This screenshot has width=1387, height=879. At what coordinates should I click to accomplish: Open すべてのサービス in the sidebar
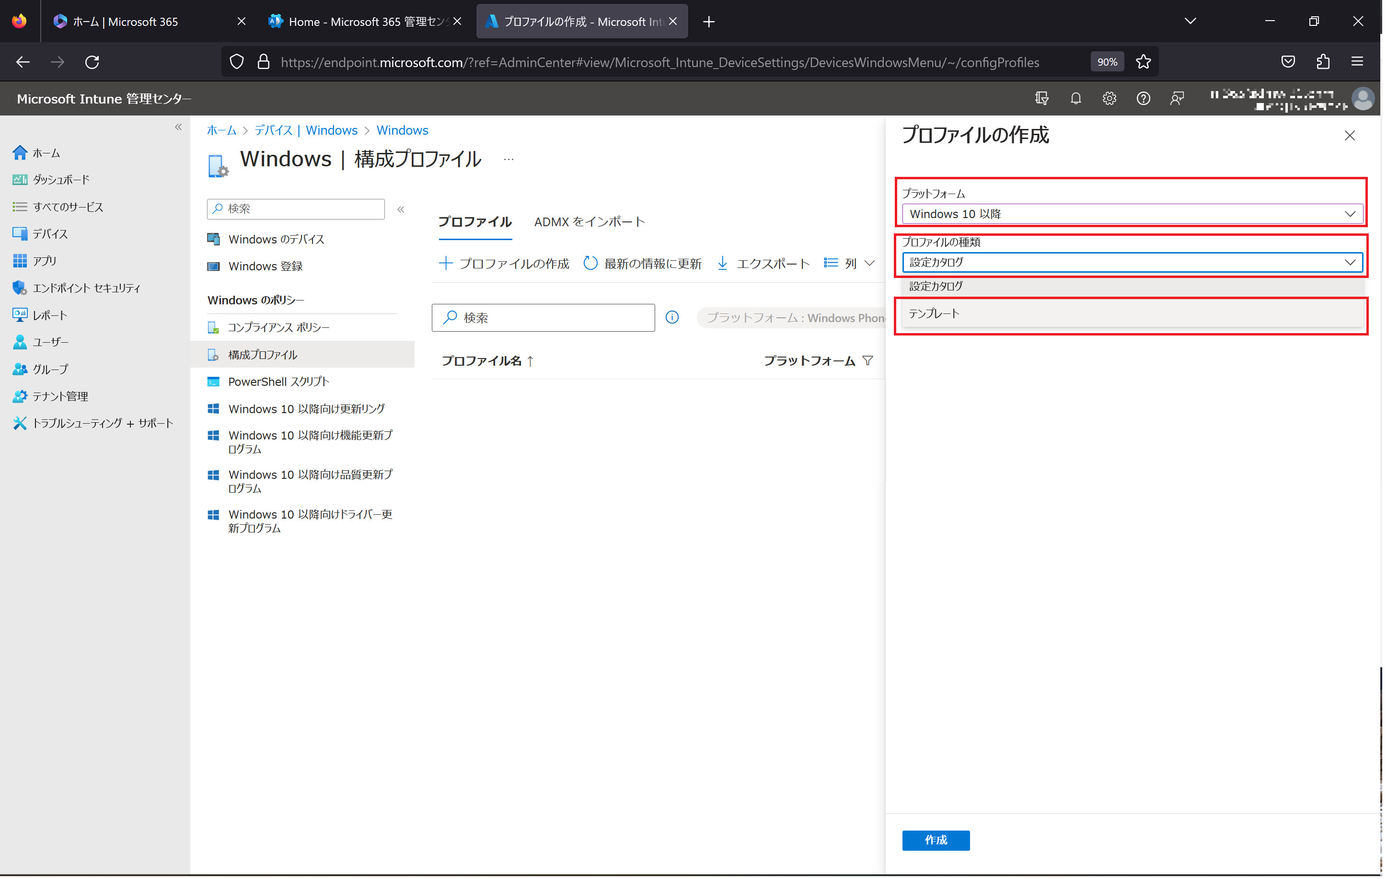[58, 208]
